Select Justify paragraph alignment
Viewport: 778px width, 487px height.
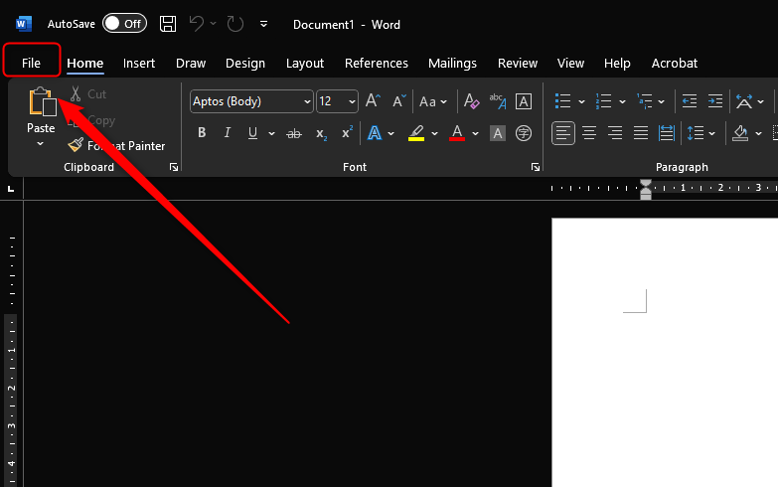[641, 133]
